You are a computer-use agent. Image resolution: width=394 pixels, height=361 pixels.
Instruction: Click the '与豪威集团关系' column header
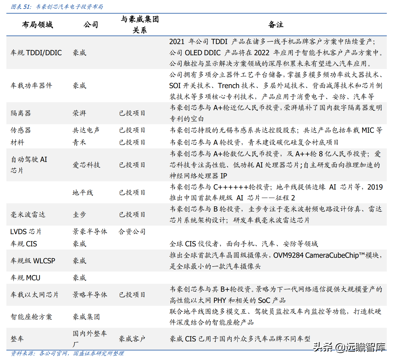pos(140,24)
